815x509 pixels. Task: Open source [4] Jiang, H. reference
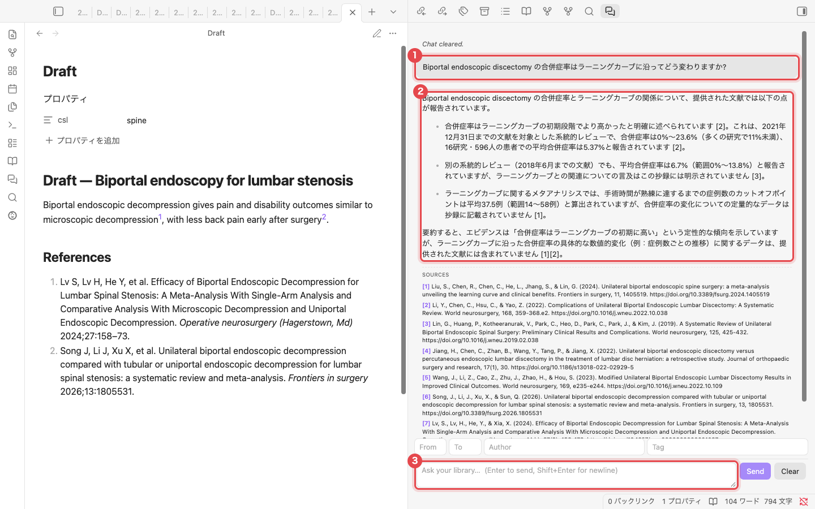tap(606, 359)
